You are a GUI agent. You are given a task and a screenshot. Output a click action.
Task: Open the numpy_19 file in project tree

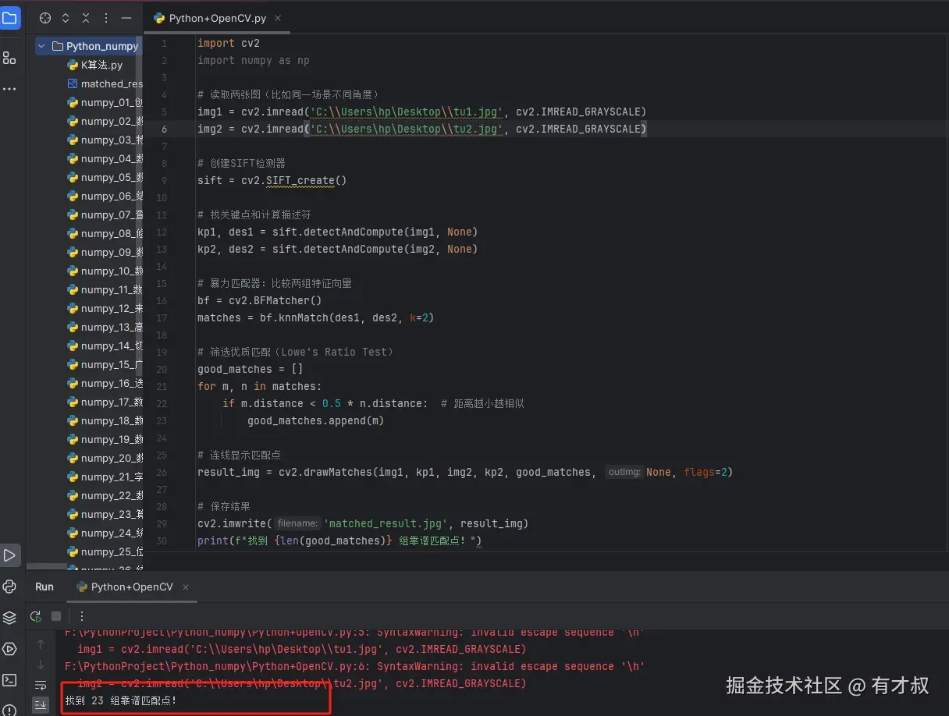(105, 439)
